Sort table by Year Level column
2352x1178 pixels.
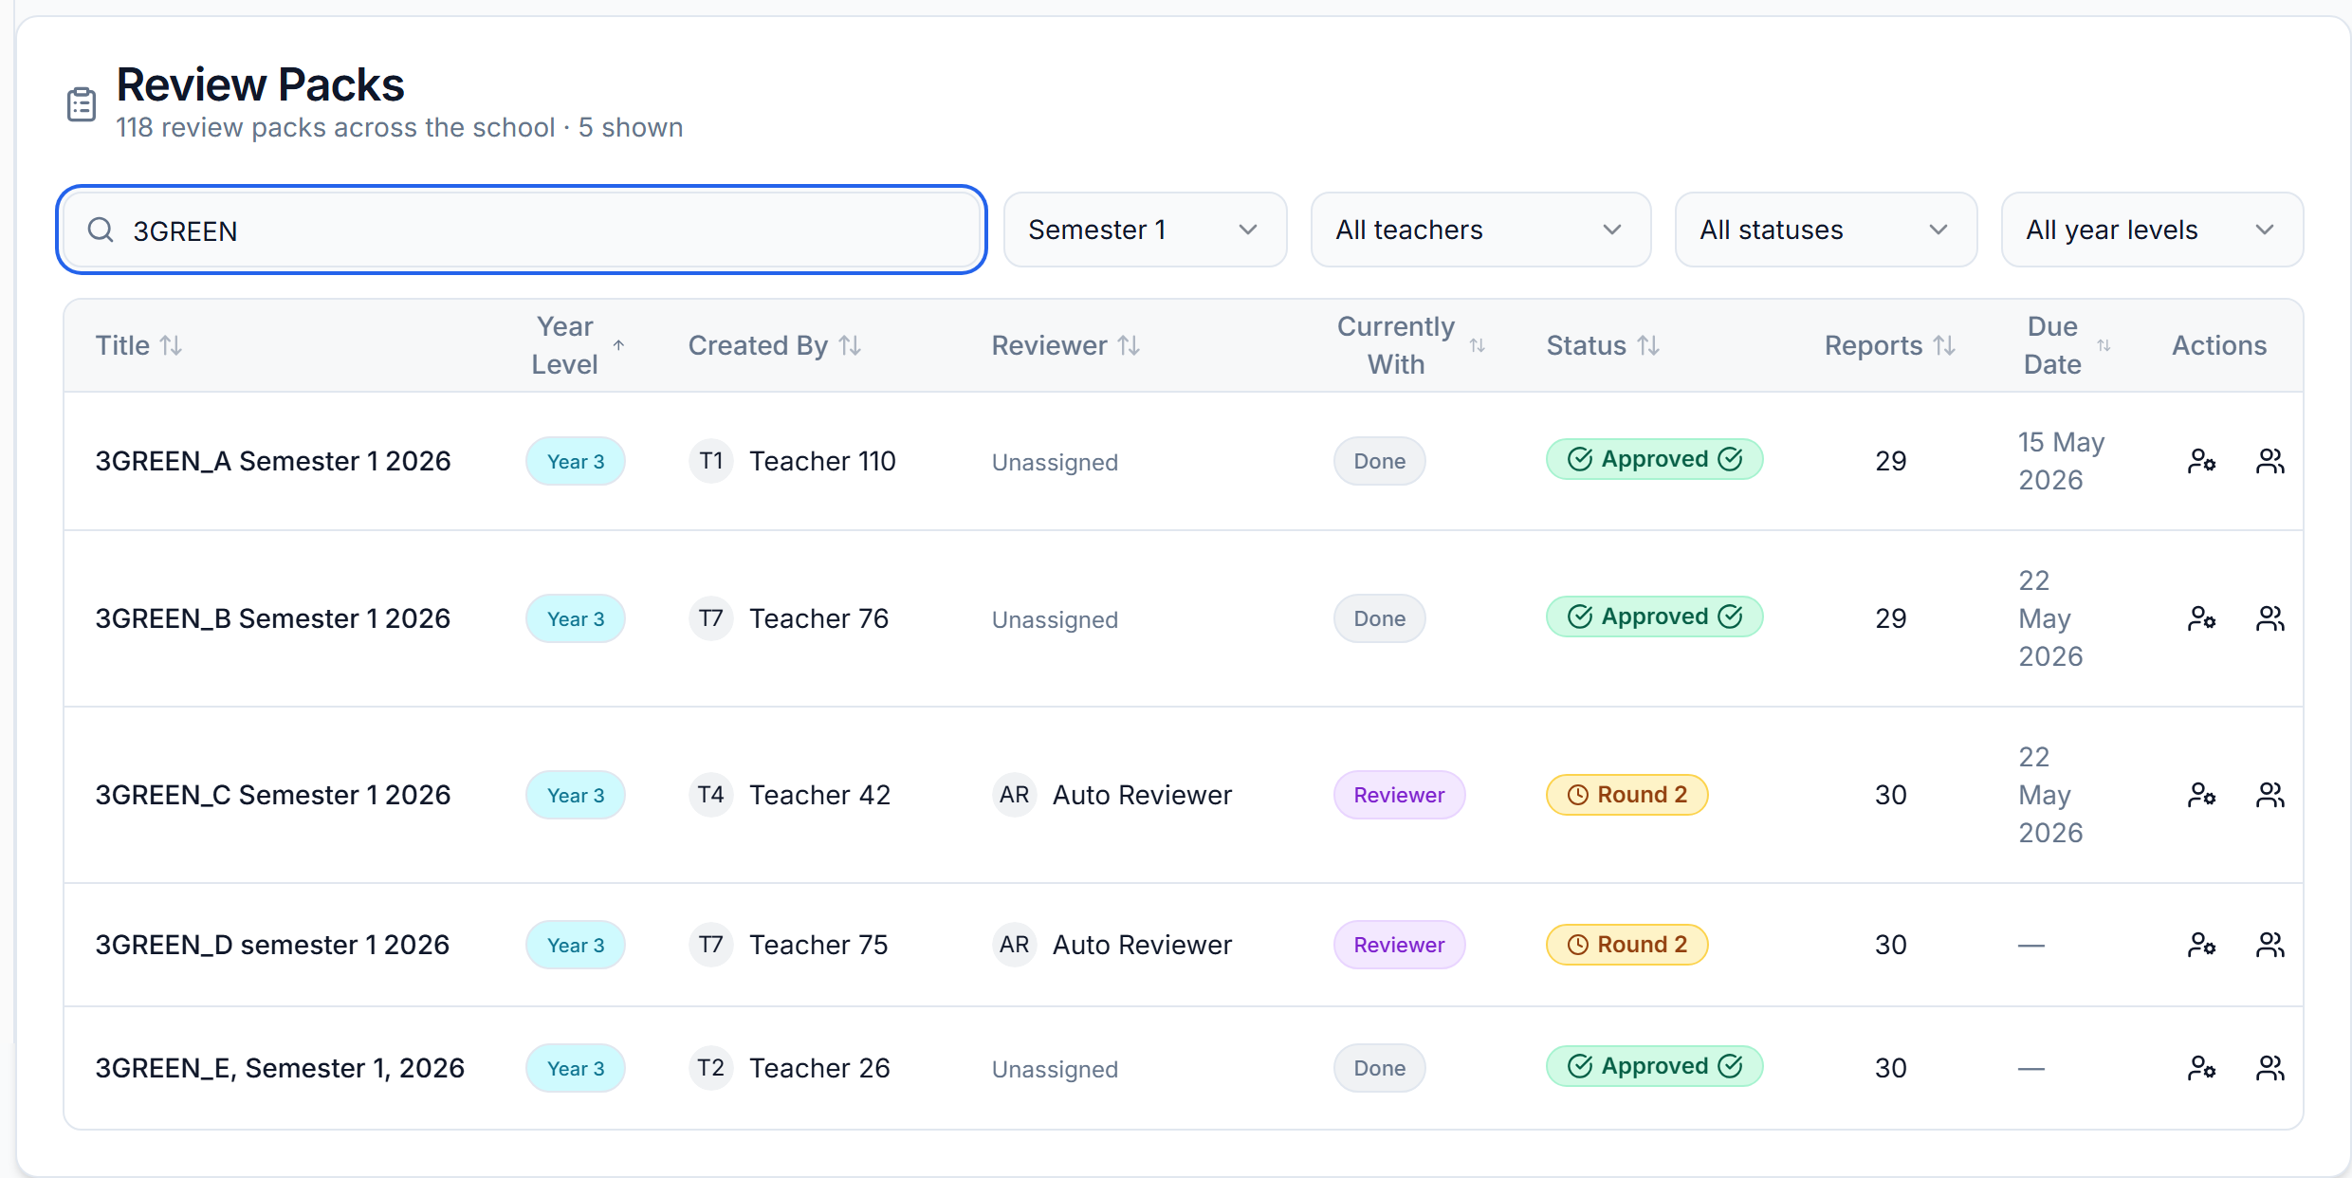[x=578, y=345]
